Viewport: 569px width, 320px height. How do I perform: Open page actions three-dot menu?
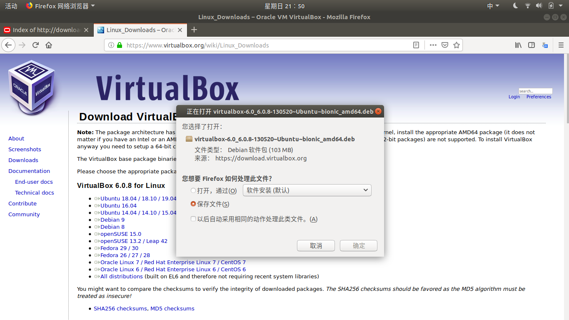[x=433, y=45]
